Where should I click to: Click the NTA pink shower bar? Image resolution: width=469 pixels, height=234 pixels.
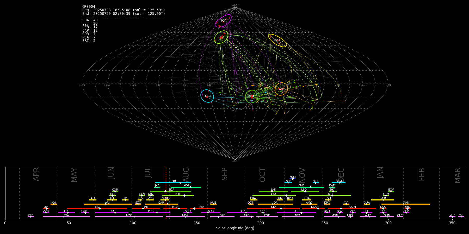pos(298,217)
